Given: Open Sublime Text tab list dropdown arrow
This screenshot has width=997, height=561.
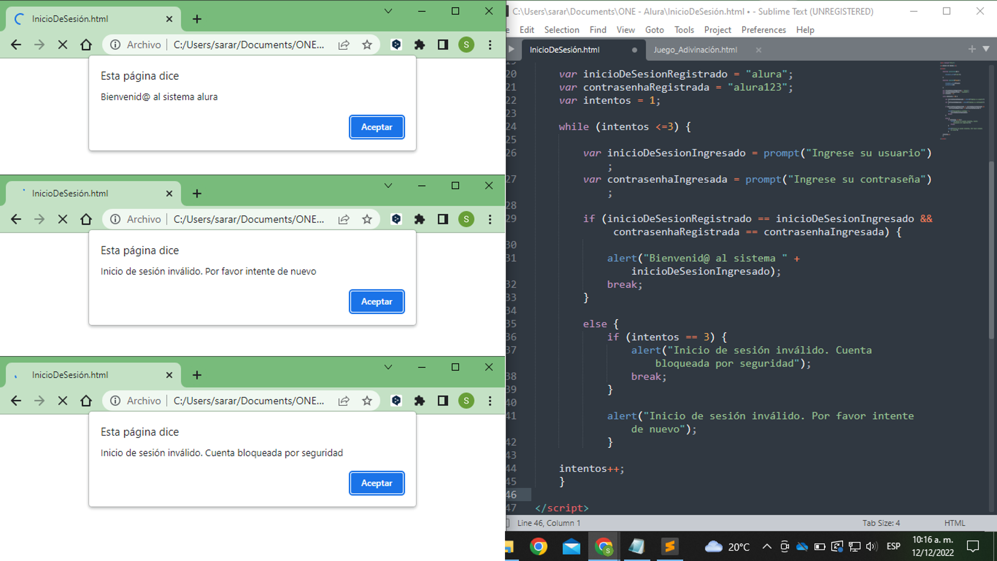Looking at the screenshot, I should pos(986,49).
